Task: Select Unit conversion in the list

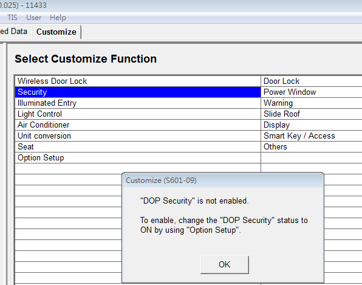Action: [138, 136]
